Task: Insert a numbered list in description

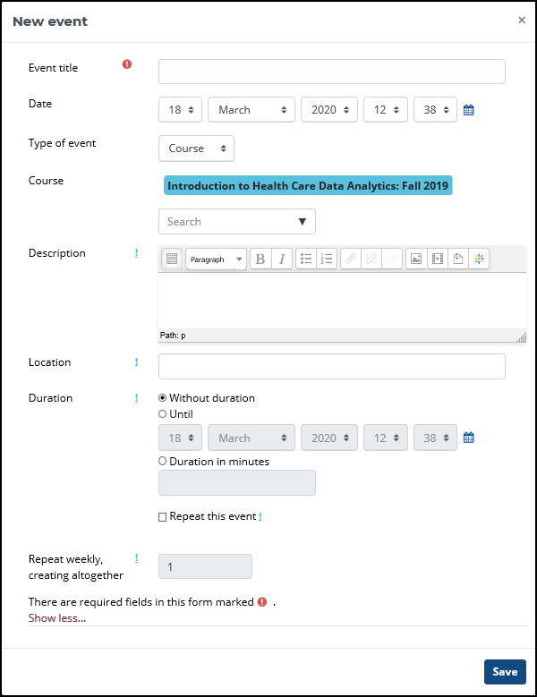Action: point(327,259)
